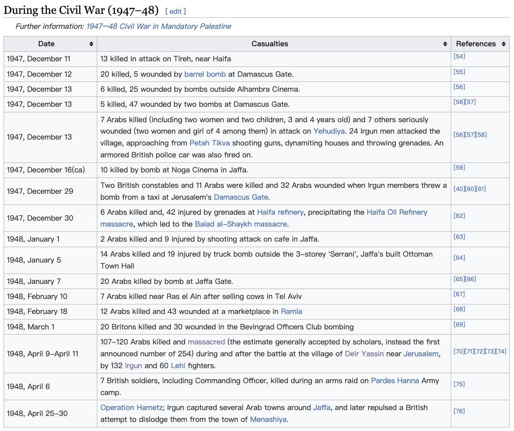Follow the Yehudiya village link
The image size is (514, 431).
(x=329, y=131)
